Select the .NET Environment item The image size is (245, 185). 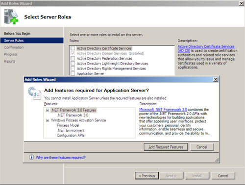[71, 130]
